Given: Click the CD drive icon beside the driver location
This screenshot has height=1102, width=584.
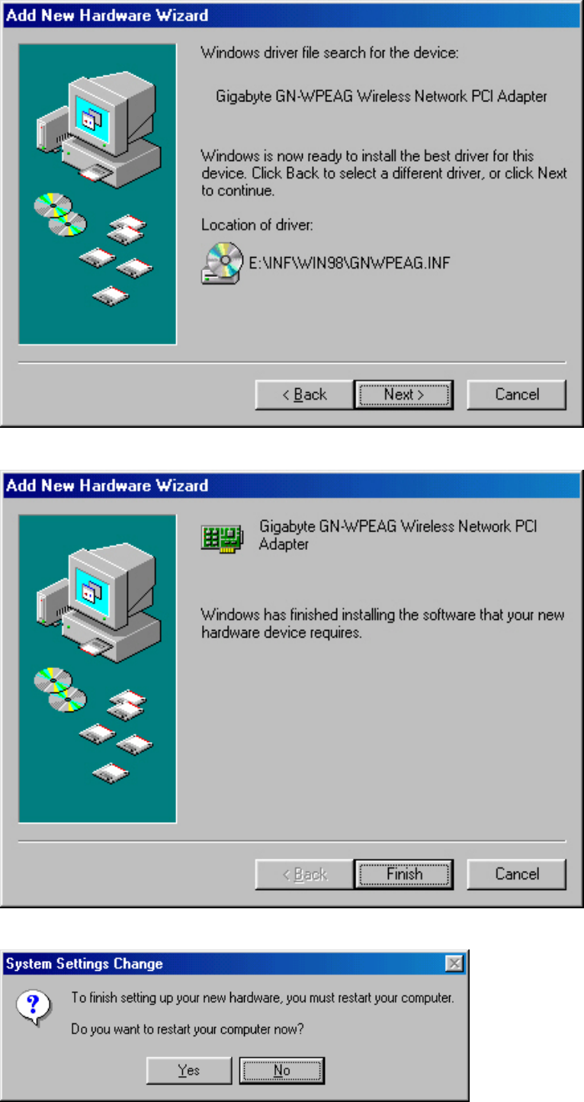Looking at the screenshot, I should point(222,264).
